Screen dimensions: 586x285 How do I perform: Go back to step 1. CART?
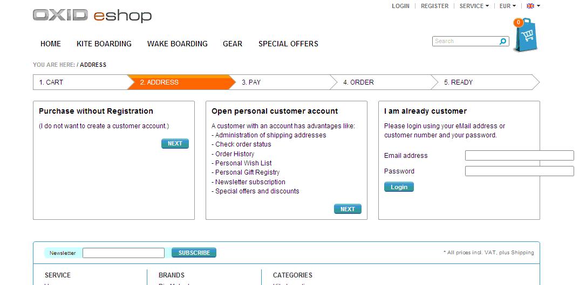51,82
